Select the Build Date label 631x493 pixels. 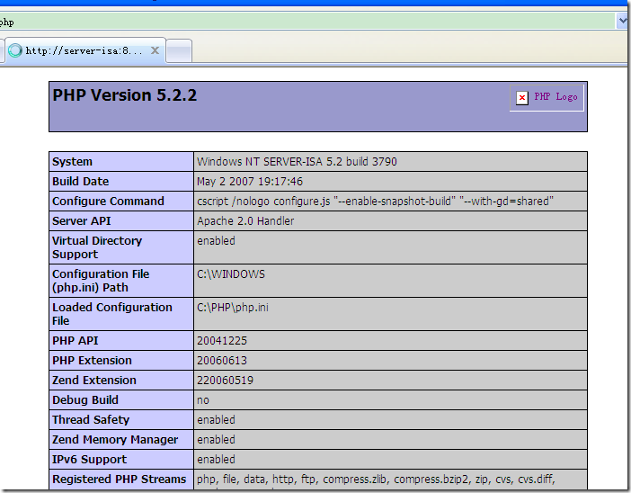point(81,181)
